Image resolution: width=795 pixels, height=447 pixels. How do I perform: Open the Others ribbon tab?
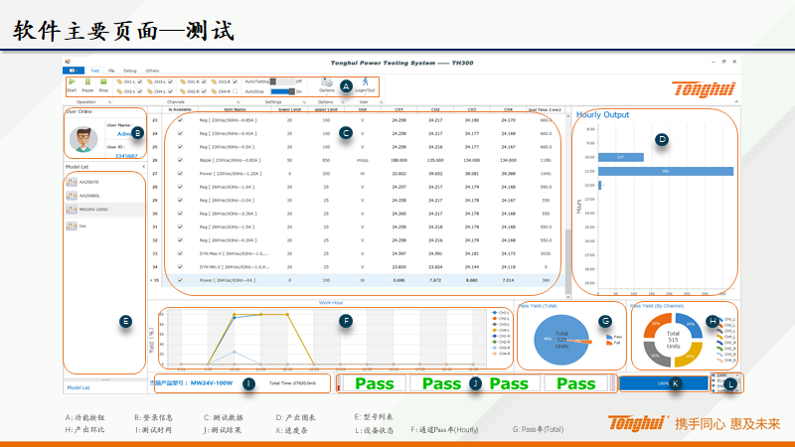coord(152,71)
